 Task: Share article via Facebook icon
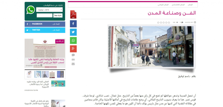(x=73, y=24)
